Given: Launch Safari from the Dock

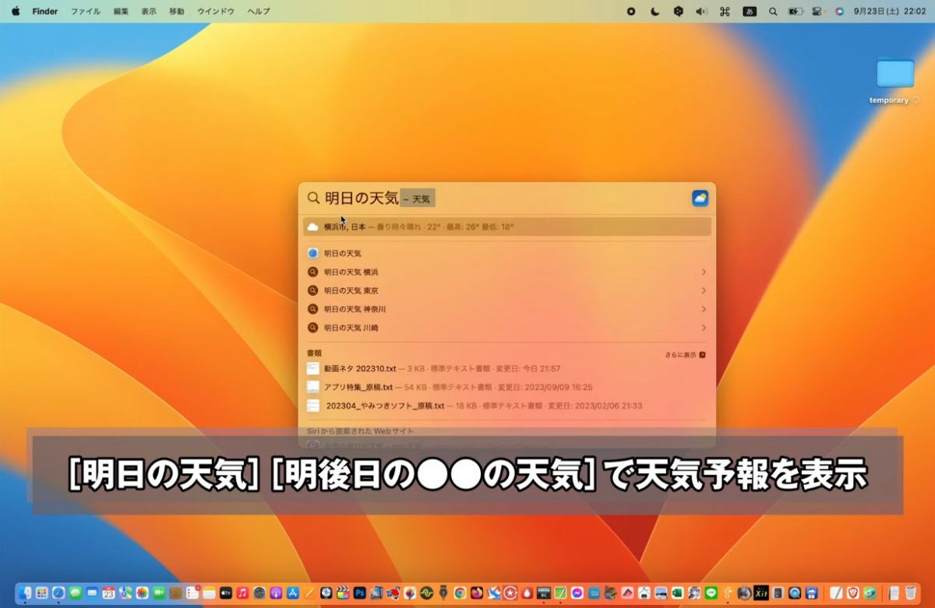Looking at the screenshot, I should click(x=58, y=593).
